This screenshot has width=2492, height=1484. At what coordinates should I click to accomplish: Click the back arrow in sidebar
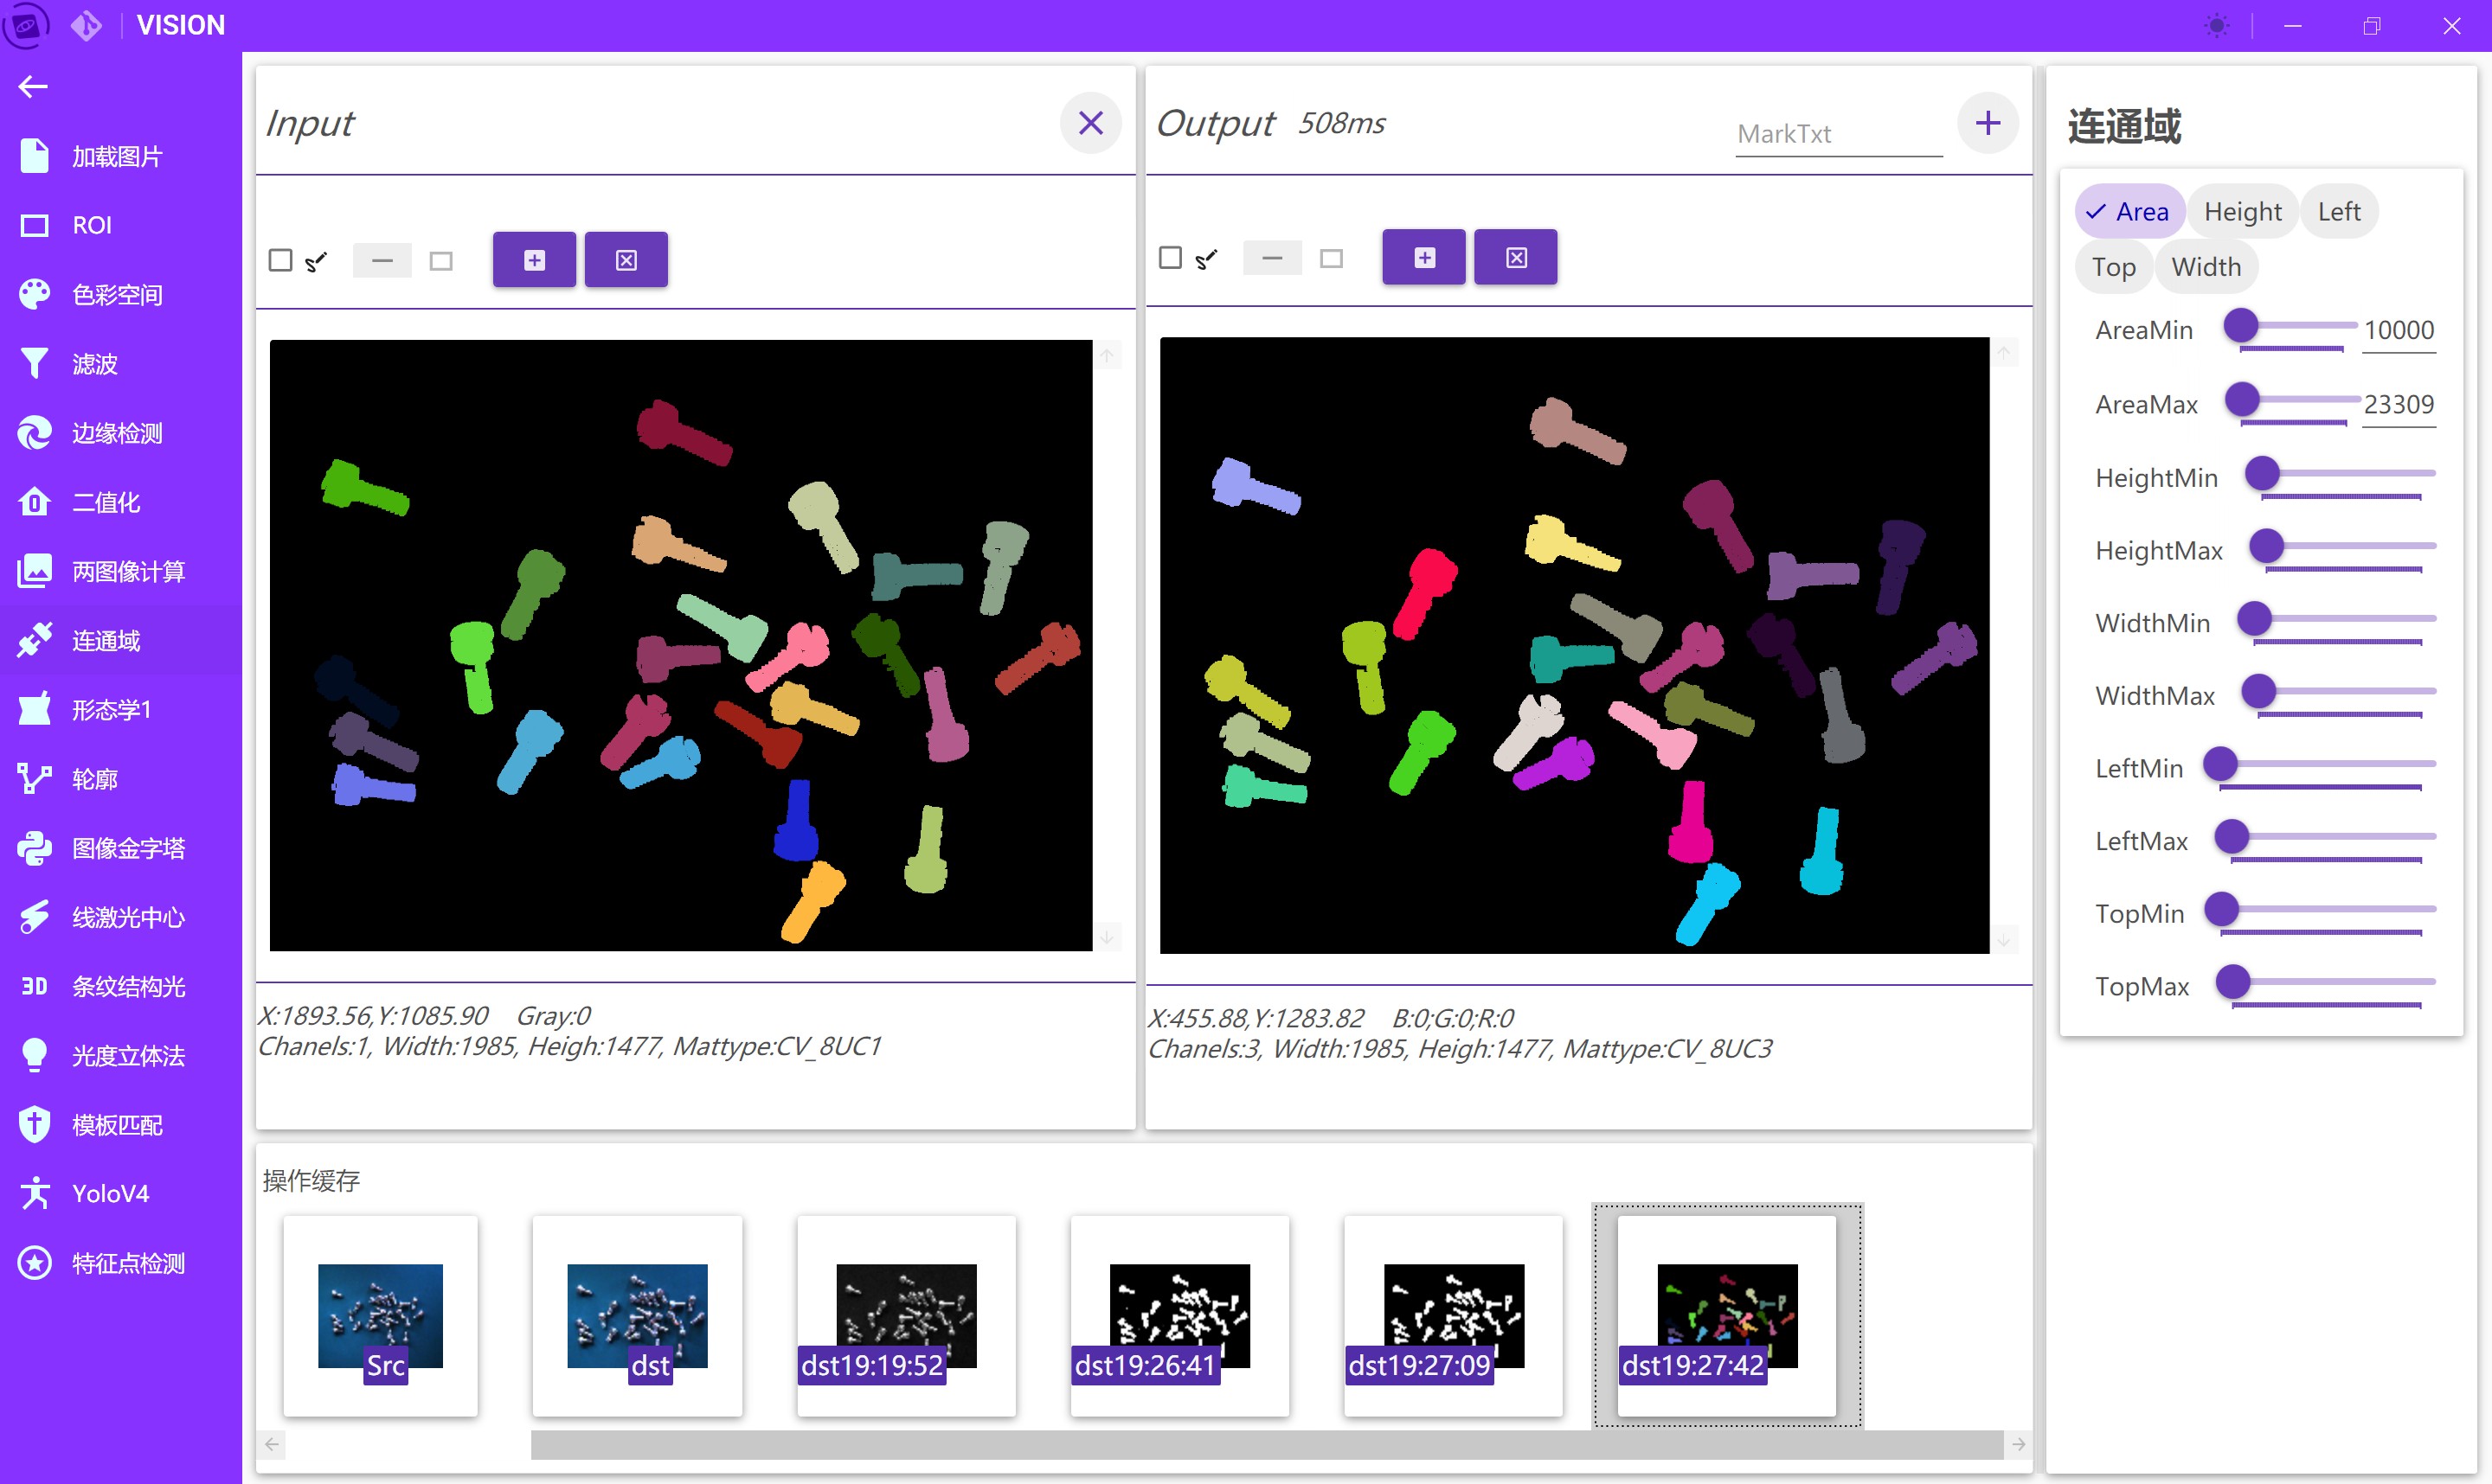click(x=33, y=87)
